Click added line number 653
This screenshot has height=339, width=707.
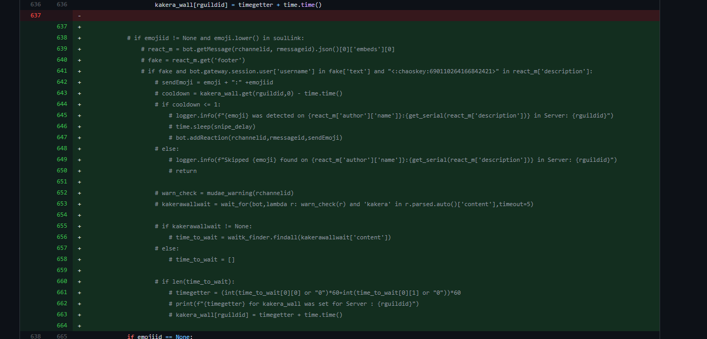pyautogui.click(x=62, y=204)
